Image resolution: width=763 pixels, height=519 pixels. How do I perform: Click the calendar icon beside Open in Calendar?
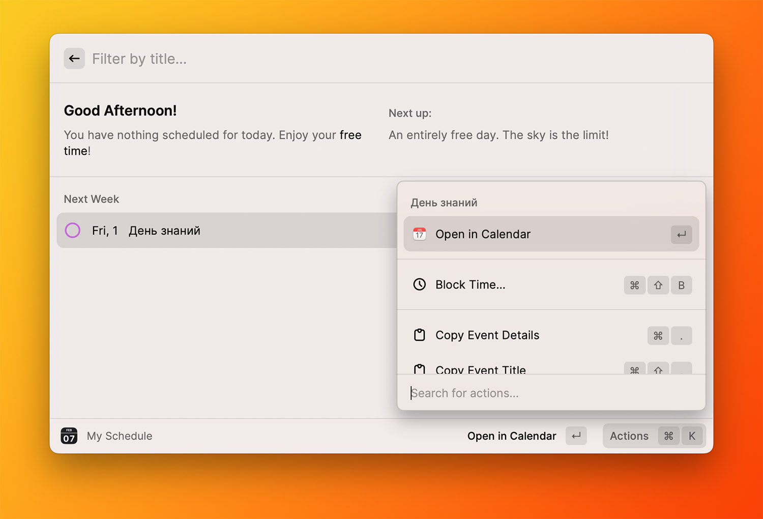pos(419,234)
